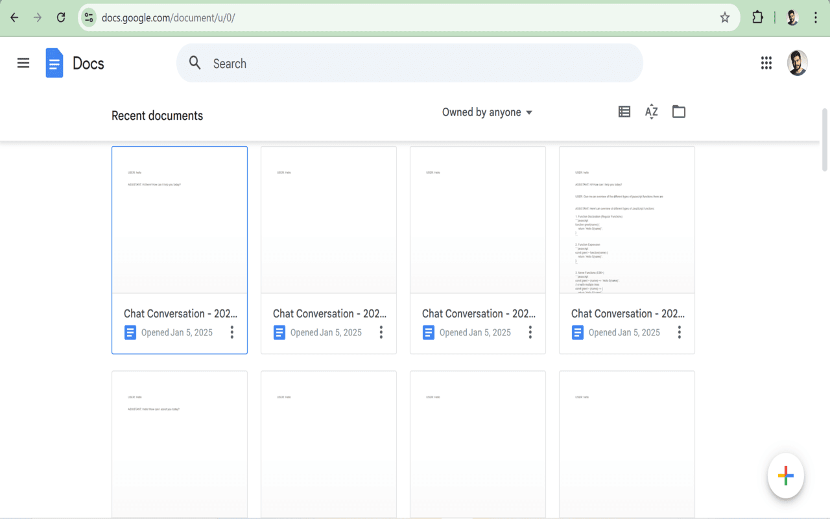Open the top row's second document thumbnail
The width and height of the screenshot is (830, 519).
(x=329, y=220)
